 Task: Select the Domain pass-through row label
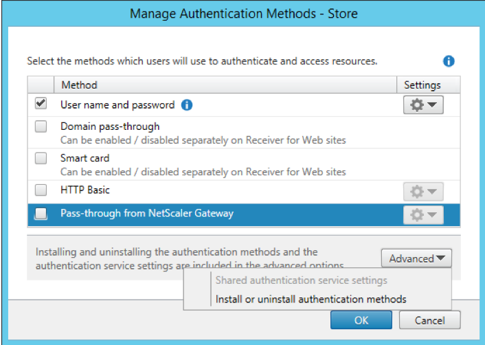110,126
